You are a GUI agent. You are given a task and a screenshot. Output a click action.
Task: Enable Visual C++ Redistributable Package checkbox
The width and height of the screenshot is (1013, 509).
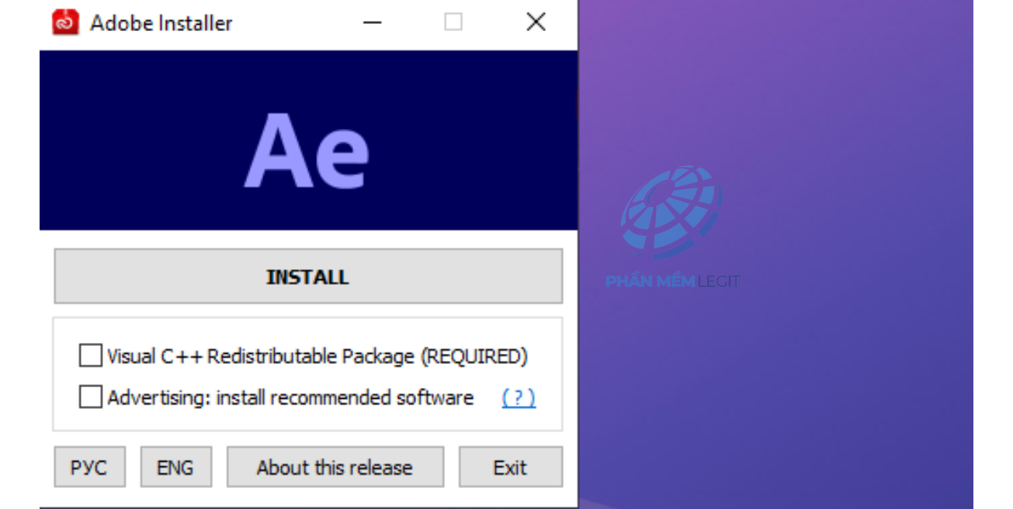pos(91,356)
